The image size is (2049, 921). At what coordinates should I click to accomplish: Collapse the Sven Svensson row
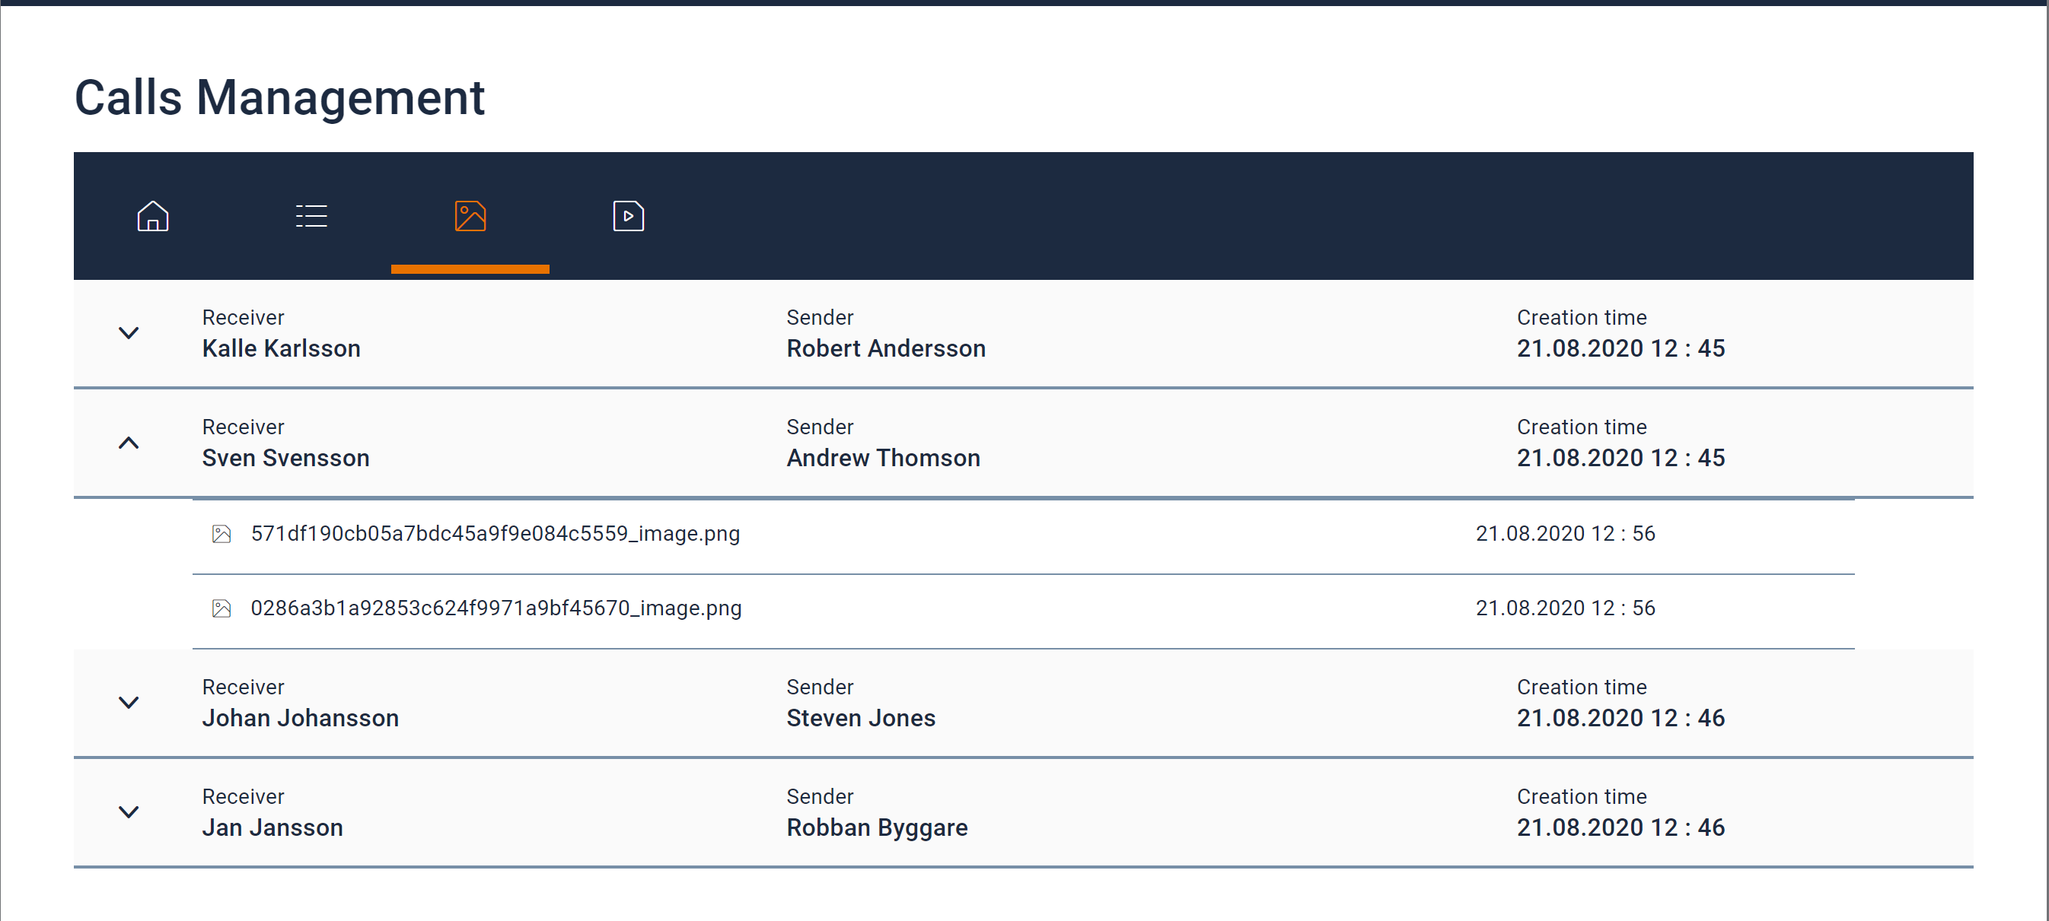point(129,443)
